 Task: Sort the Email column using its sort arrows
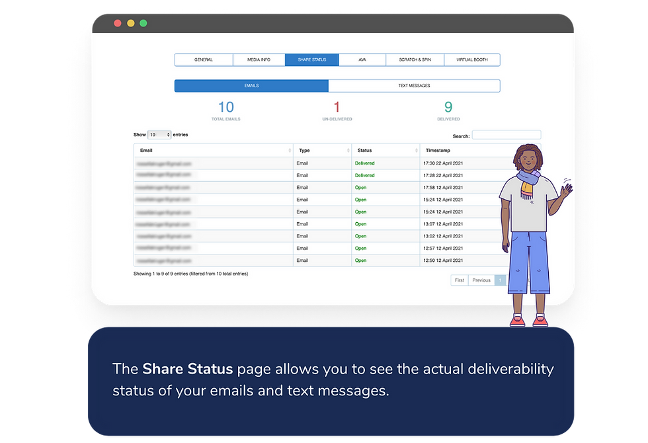[291, 150]
